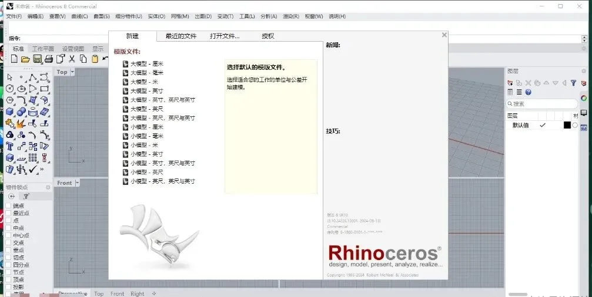This screenshot has height=297, width=592.
Task: Click the checkmark Check objects tool
Action: (x=33, y=169)
